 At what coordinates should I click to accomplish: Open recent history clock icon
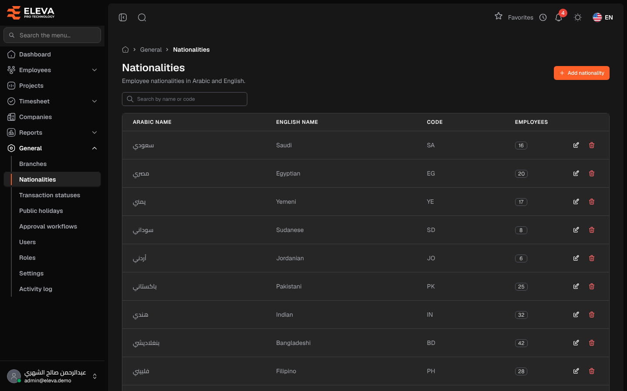(x=543, y=17)
